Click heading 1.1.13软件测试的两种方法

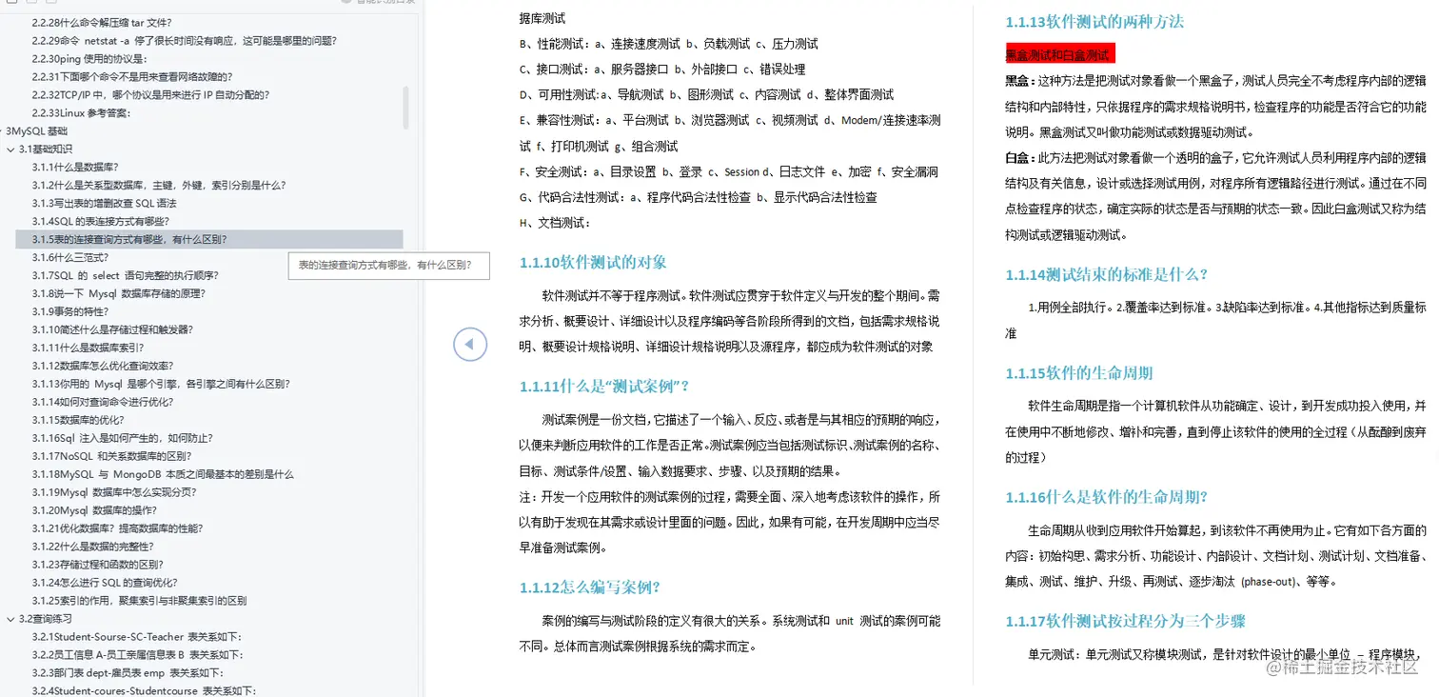pyautogui.click(x=1095, y=21)
